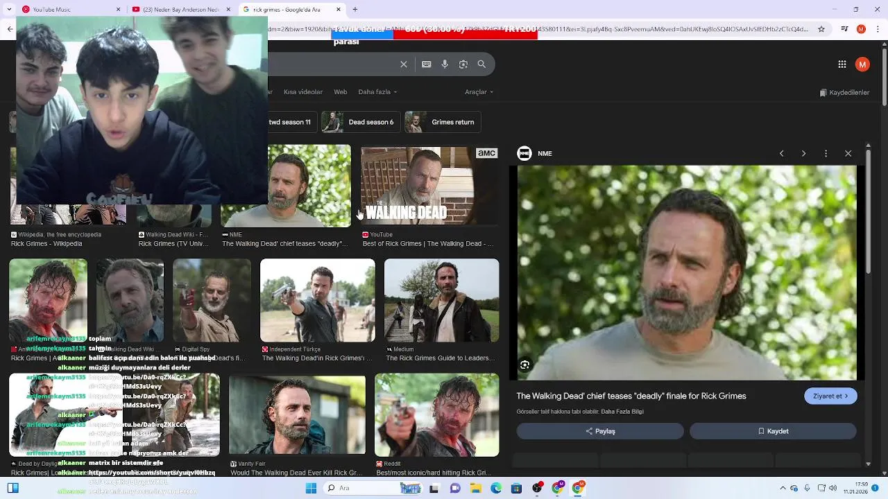This screenshot has width=888, height=499.
Task: Go back using browser back arrow
Action: click(10, 29)
